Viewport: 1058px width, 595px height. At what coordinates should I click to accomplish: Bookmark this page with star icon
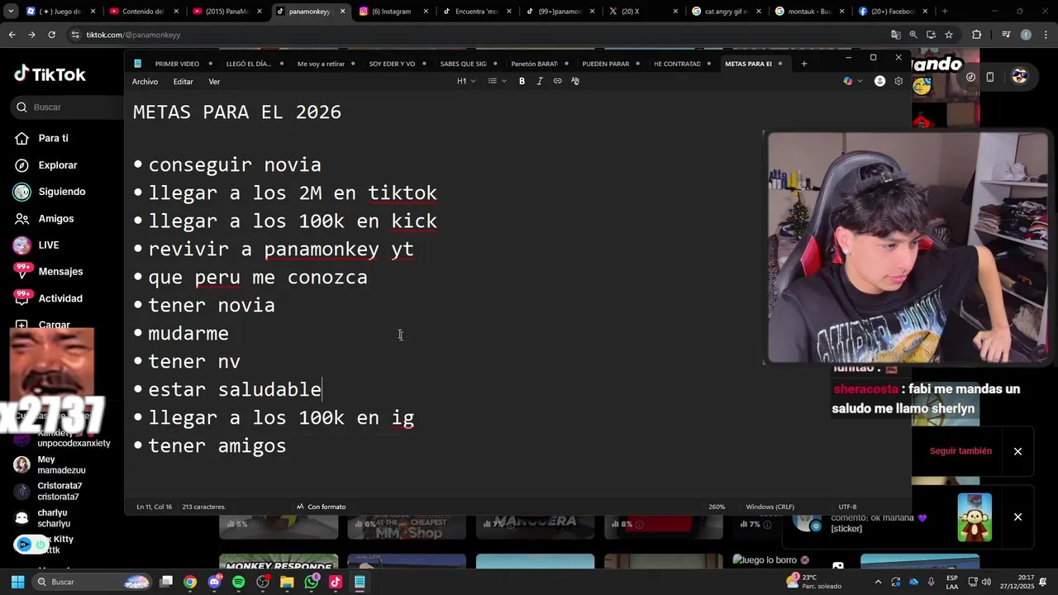coord(949,35)
